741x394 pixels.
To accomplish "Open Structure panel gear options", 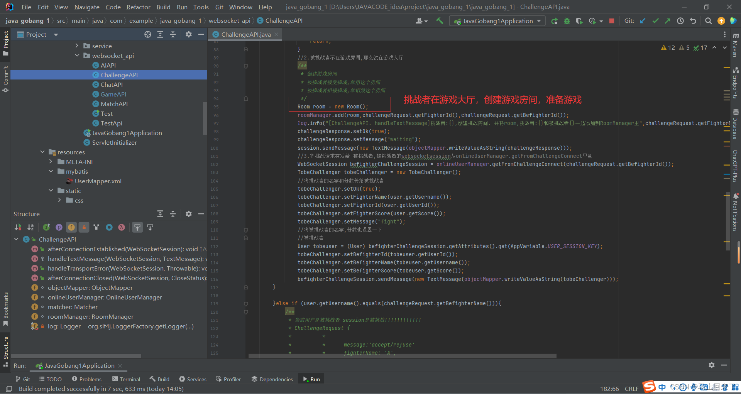I will pyautogui.click(x=189, y=214).
